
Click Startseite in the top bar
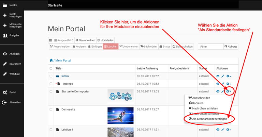point(55,5)
